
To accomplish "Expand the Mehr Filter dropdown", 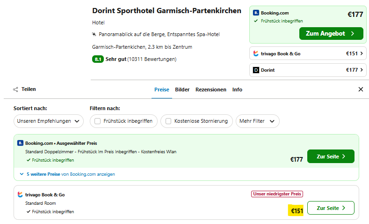I will 257,121.
